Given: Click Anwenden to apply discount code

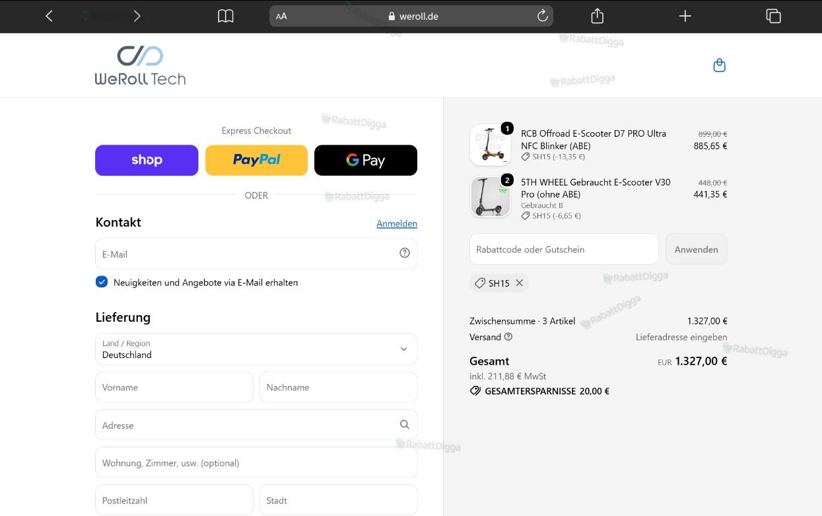Looking at the screenshot, I should [696, 249].
